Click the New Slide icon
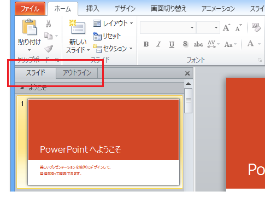The height and width of the screenshot is (197, 265). [x=78, y=27]
